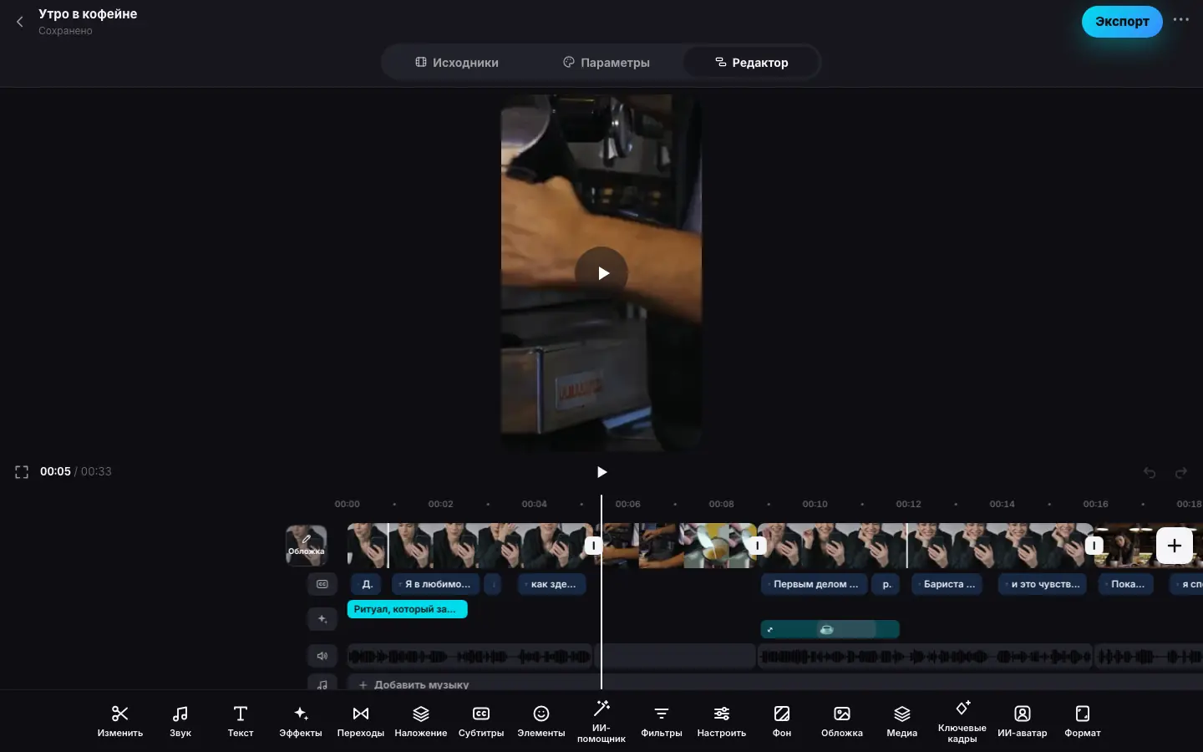Viewport: 1203px width, 752px height.
Task: Open the Звук audio tool
Action: pyautogui.click(x=180, y=721)
